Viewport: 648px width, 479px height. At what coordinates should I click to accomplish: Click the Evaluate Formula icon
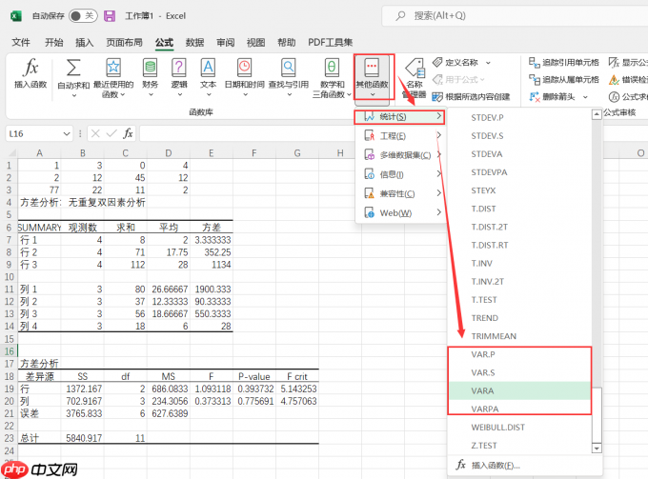coord(614,97)
